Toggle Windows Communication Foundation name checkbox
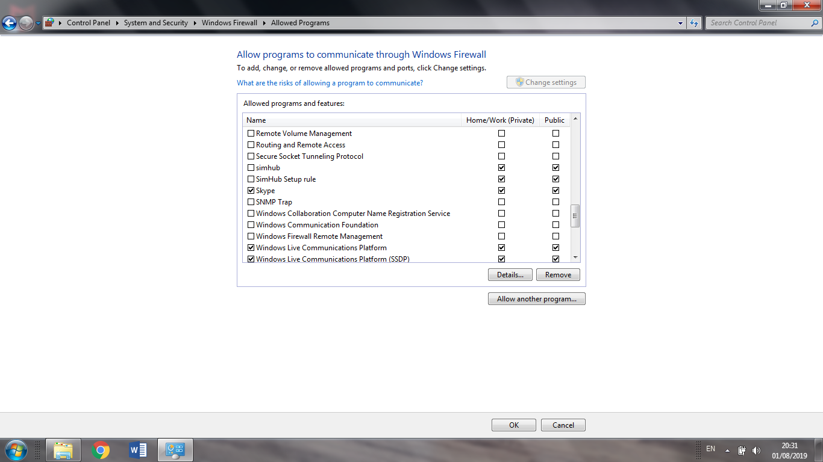 click(251, 225)
